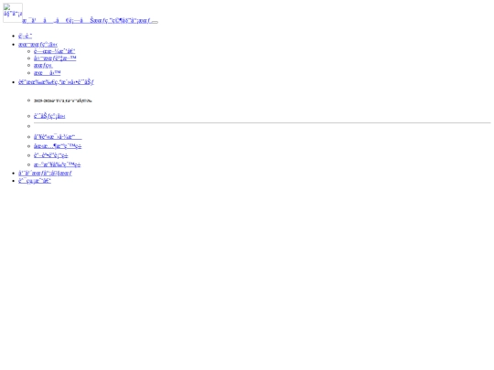Open the sub-link directly above the horizontal rule
This screenshot has height=370, width=494.
[49, 116]
